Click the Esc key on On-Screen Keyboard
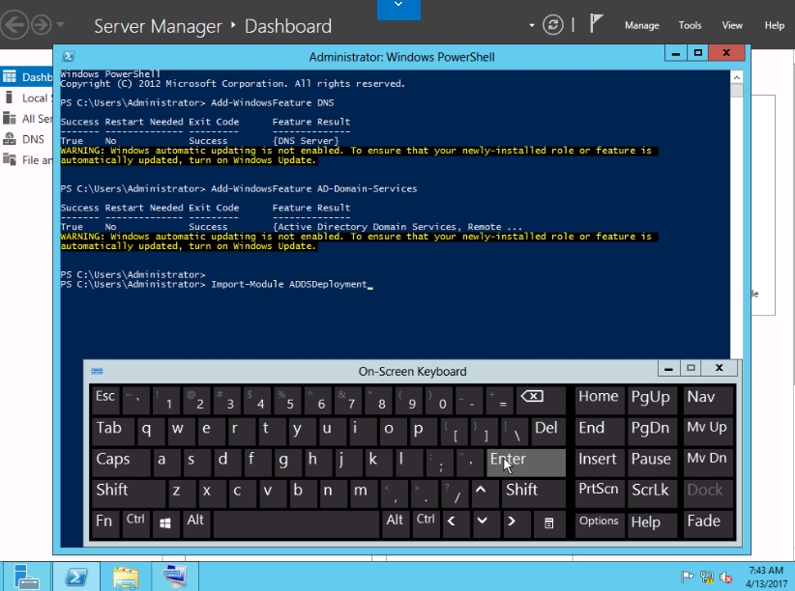The image size is (795, 591). coord(106,399)
